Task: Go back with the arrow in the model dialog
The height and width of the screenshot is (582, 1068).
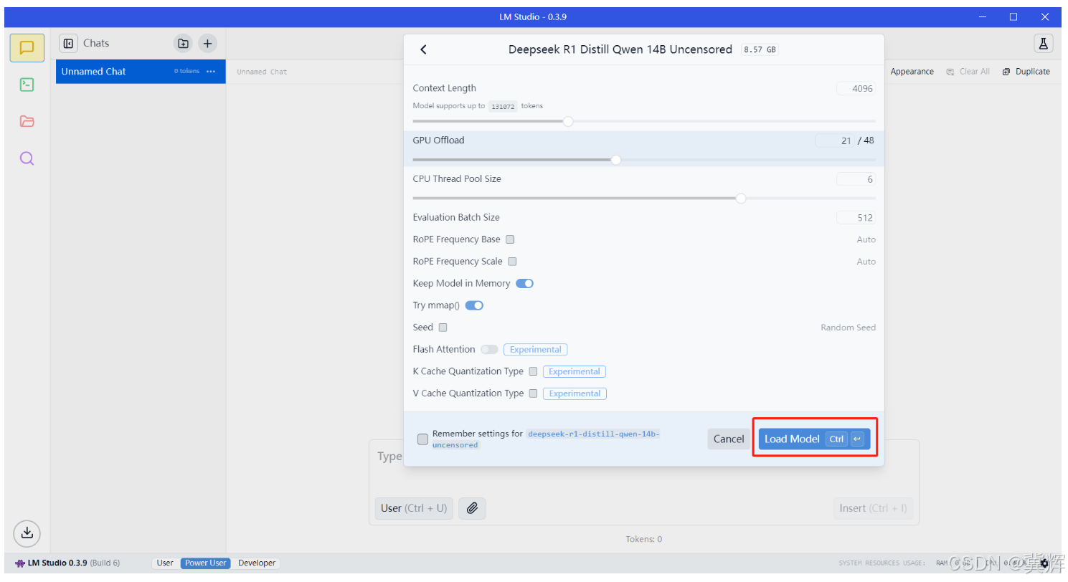Action: point(423,49)
